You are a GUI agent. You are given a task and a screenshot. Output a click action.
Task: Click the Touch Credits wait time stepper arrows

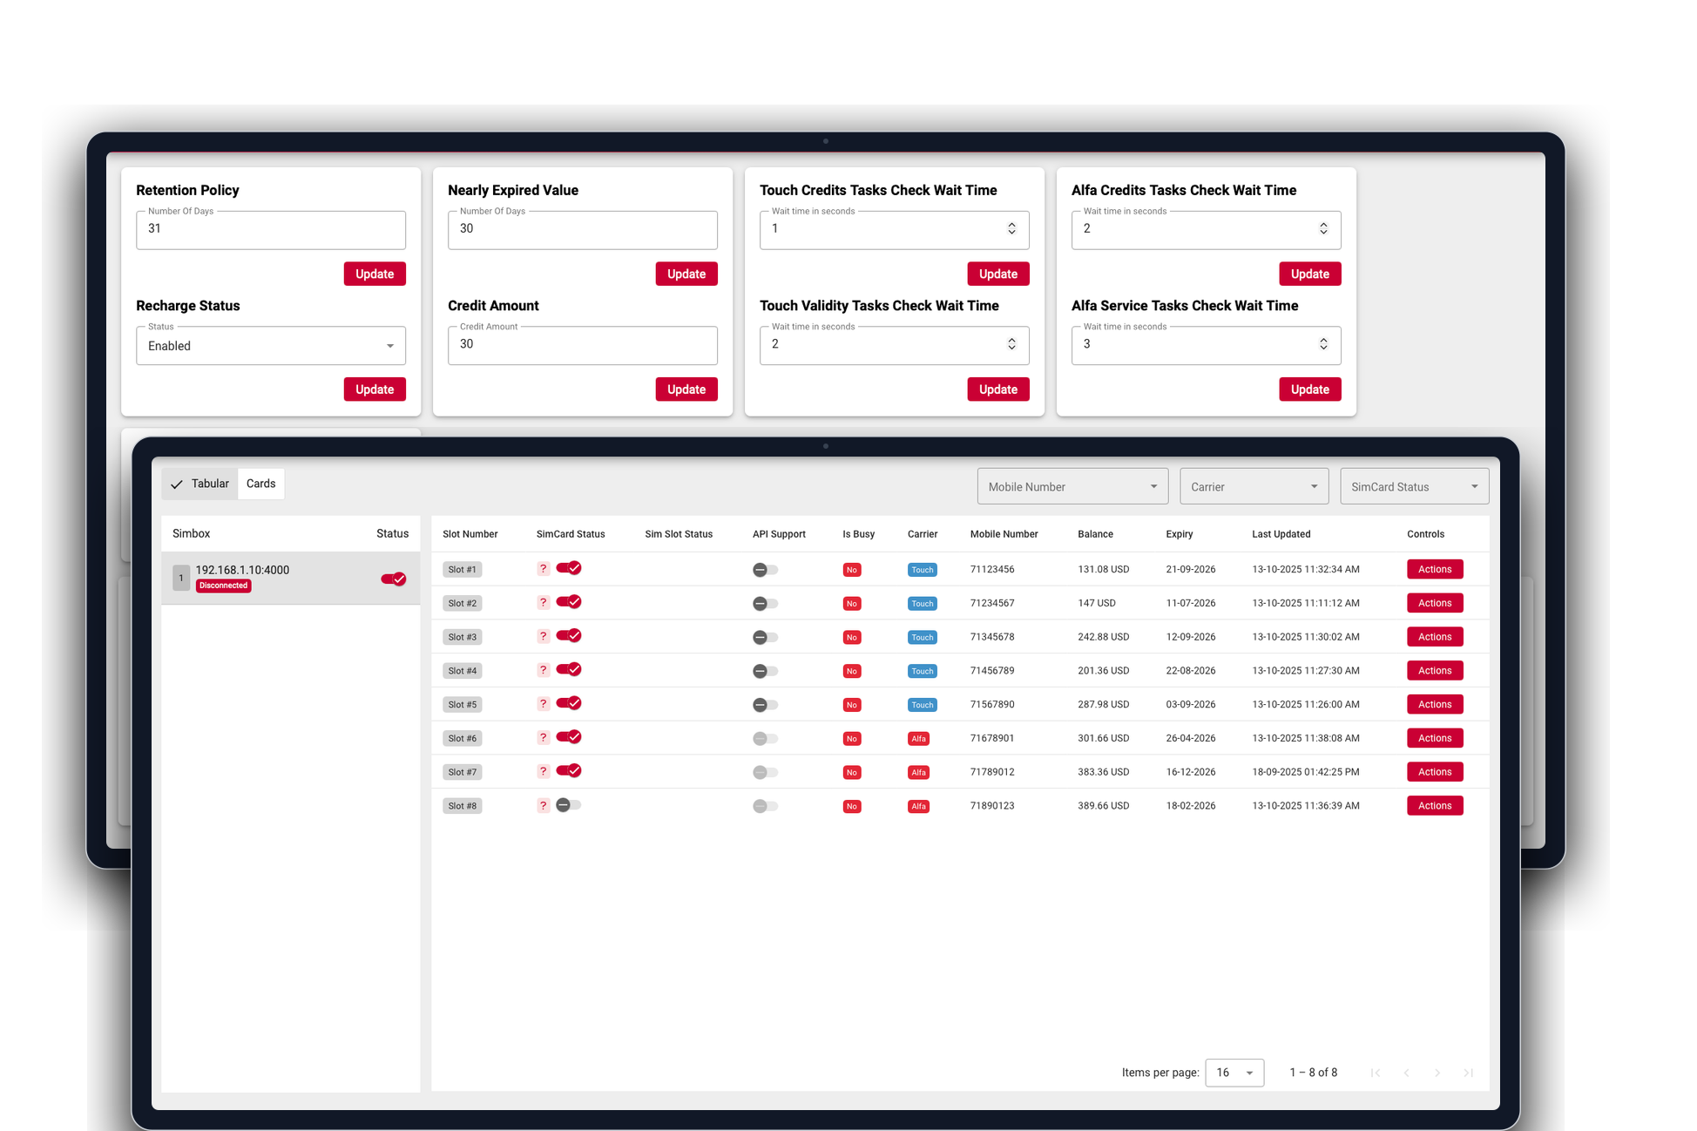click(x=1011, y=228)
